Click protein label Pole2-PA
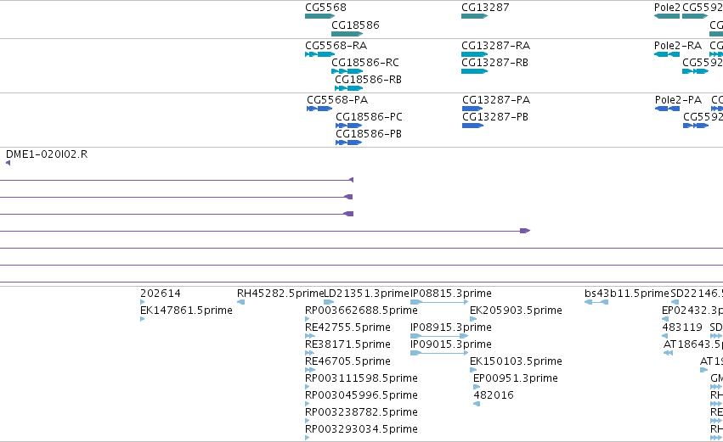 678,100
